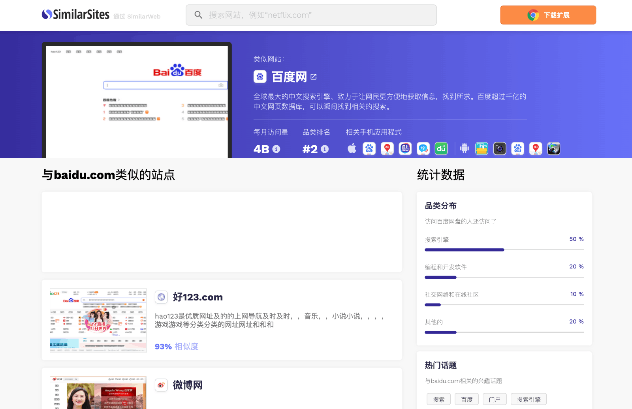
Task: Open the 好123.com similar site link
Action: 198,297
